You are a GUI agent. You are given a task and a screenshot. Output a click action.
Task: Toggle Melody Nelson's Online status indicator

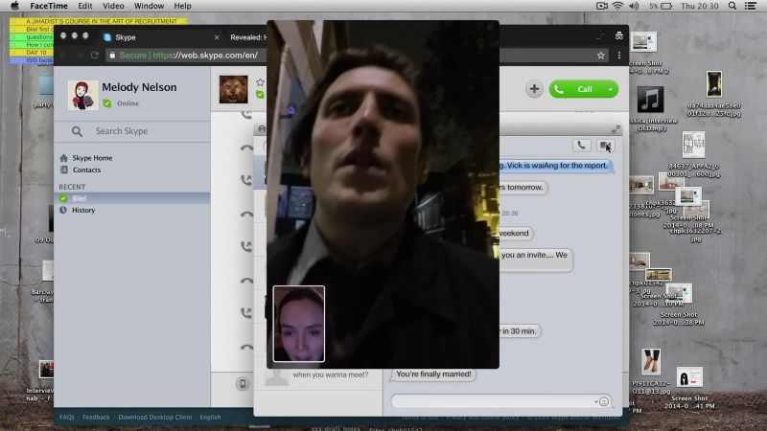[x=107, y=103]
